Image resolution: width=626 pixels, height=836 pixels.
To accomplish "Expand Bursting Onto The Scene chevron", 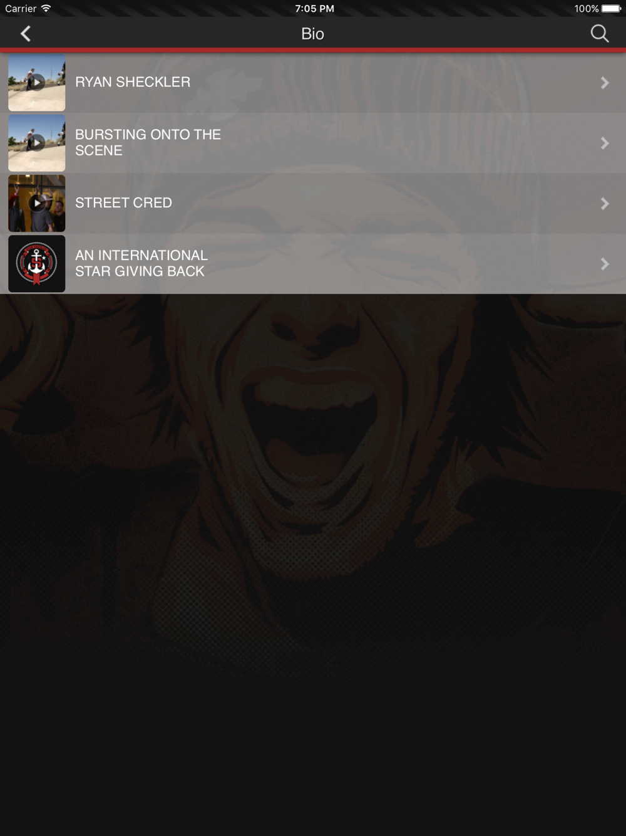I will pyautogui.click(x=605, y=143).
